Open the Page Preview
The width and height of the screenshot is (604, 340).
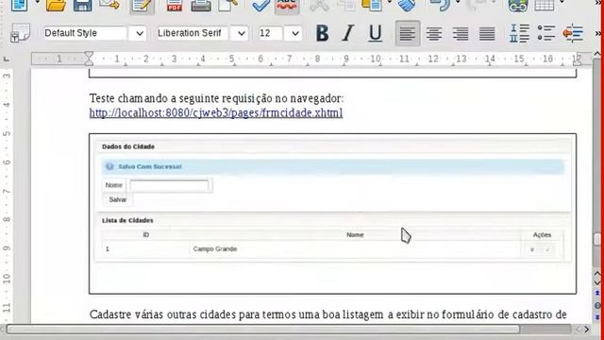[x=228, y=6]
